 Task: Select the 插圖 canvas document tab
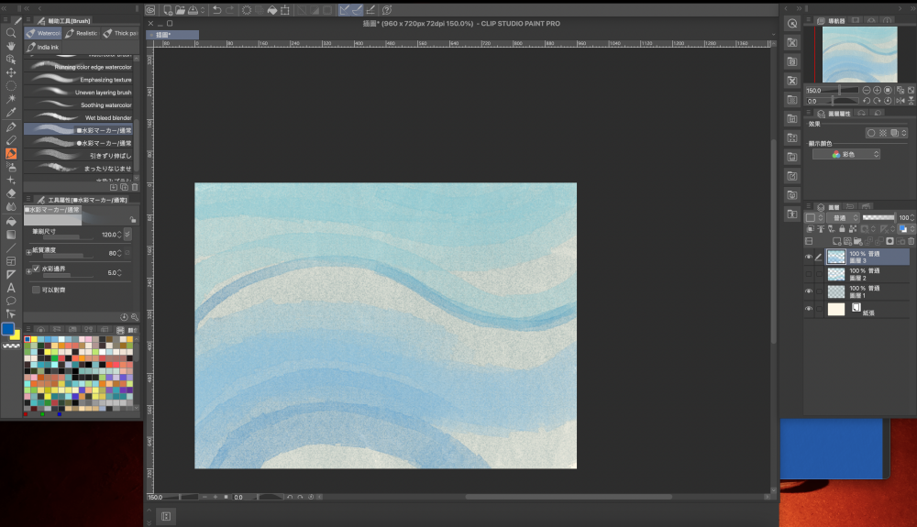pyautogui.click(x=173, y=35)
